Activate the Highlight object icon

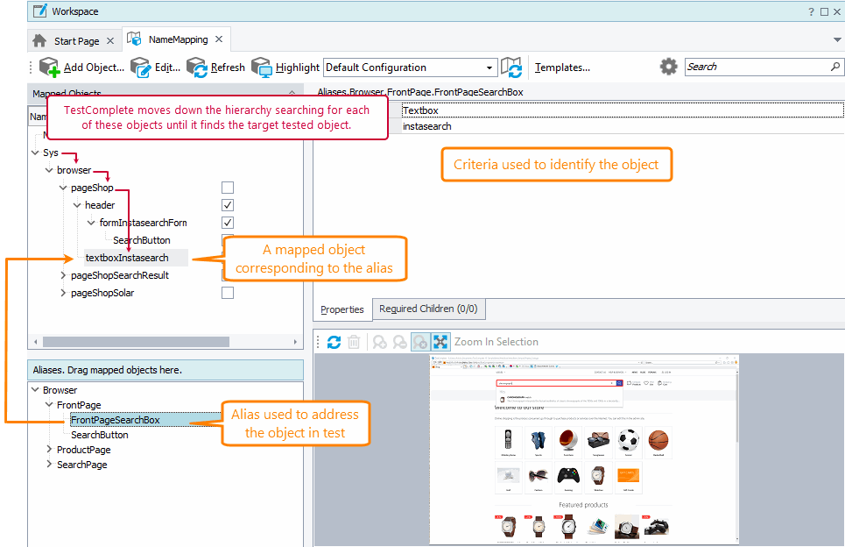pyautogui.click(x=261, y=67)
